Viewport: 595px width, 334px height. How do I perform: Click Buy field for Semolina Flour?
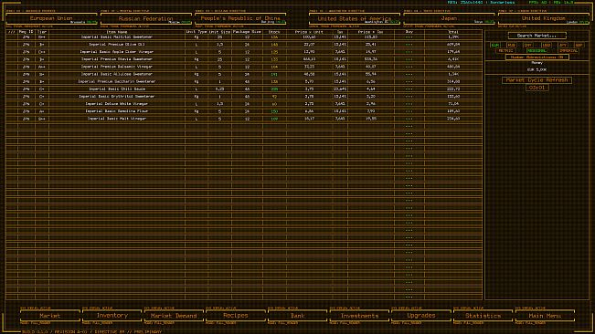(409, 111)
